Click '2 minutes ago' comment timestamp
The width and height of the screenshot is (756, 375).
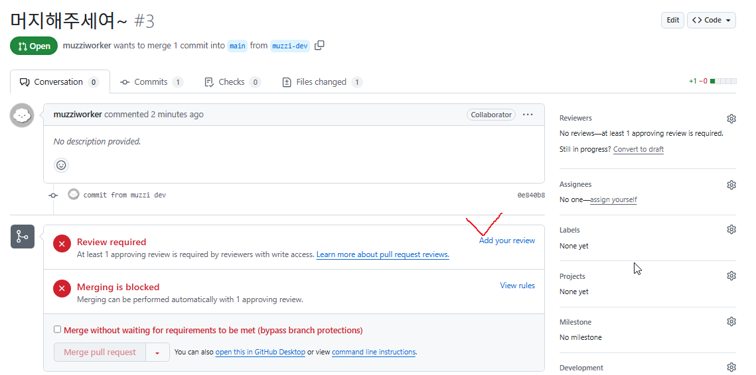click(x=177, y=115)
